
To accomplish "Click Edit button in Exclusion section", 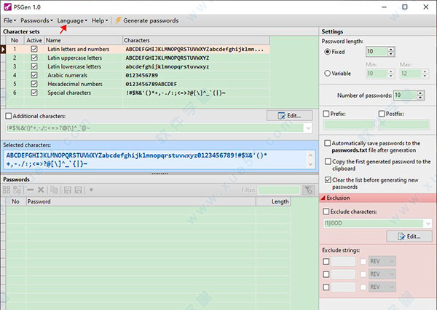I will pos(409,236).
